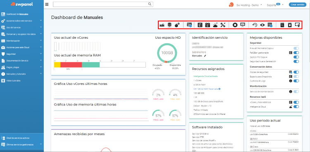Click the info icon beside RAM Reservada
Image resolution: width=310 pixels, height=152 pixels.
point(219,89)
